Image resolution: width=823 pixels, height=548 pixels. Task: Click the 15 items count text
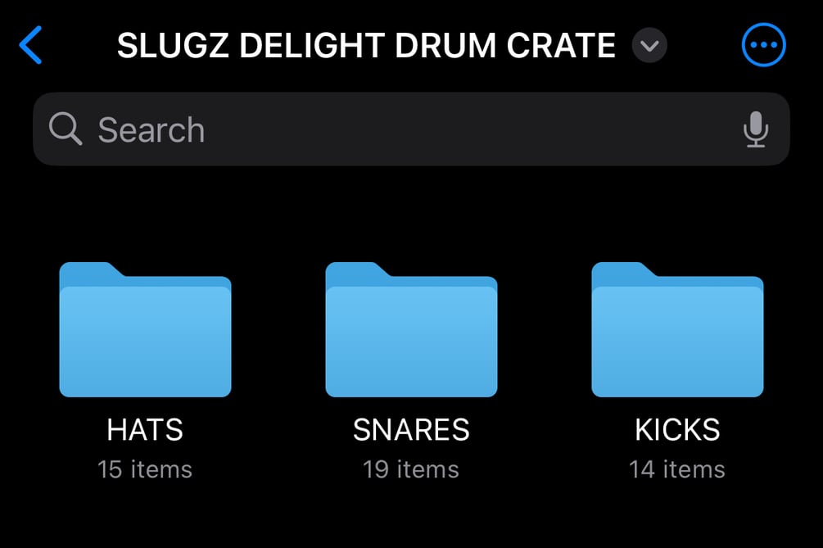[145, 469]
